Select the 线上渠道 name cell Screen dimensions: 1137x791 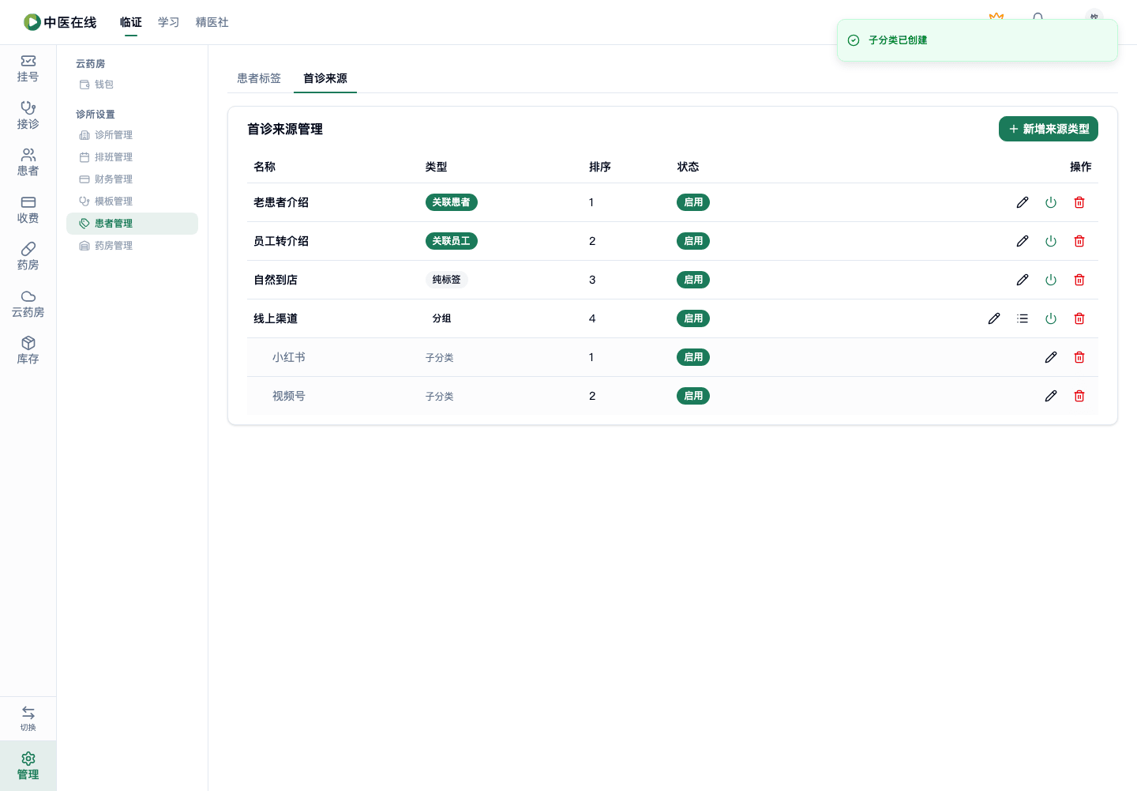(276, 318)
